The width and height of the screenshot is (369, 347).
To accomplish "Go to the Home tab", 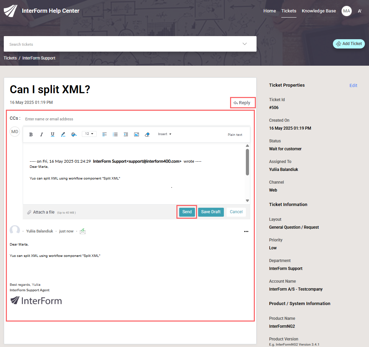I will coord(270,11).
